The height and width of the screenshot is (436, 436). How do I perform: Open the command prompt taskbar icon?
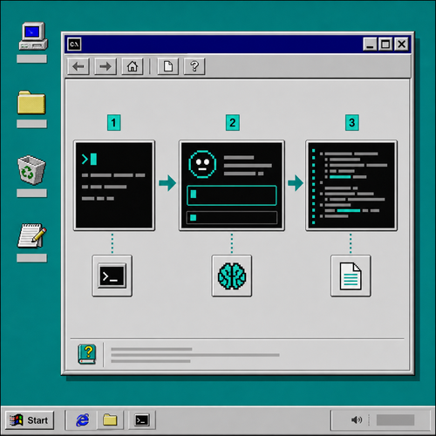[x=142, y=420]
